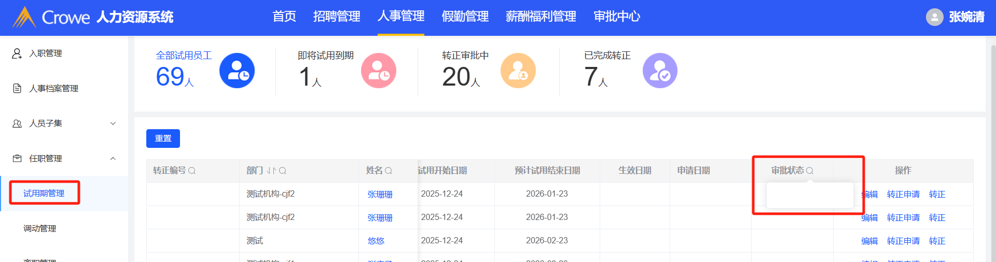The image size is (996, 262).
Task: Sort the table by 部门
Action: (271, 171)
